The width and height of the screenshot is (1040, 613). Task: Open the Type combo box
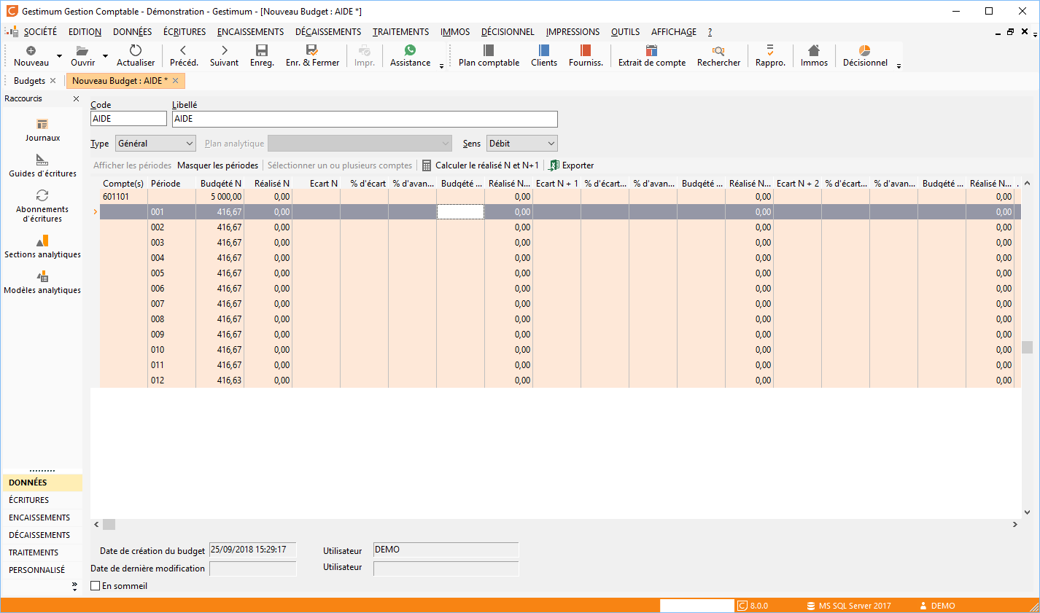[155, 144]
